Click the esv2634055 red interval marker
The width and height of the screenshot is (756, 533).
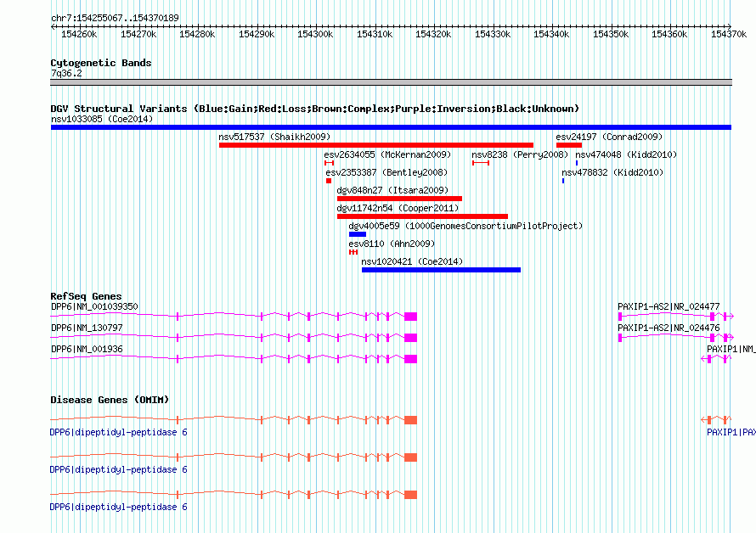[x=330, y=163]
